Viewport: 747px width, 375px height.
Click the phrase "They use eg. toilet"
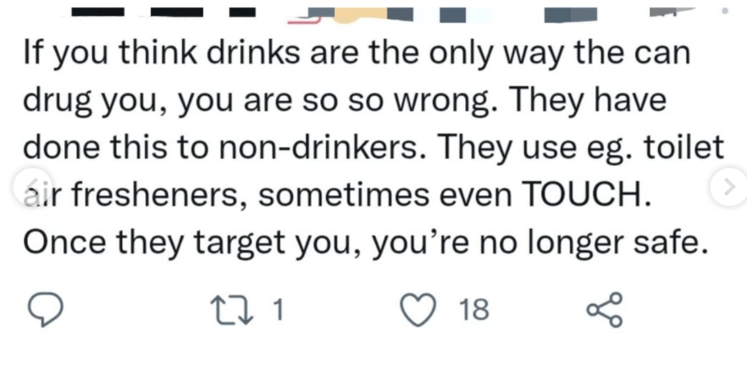pyautogui.click(x=582, y=148)
